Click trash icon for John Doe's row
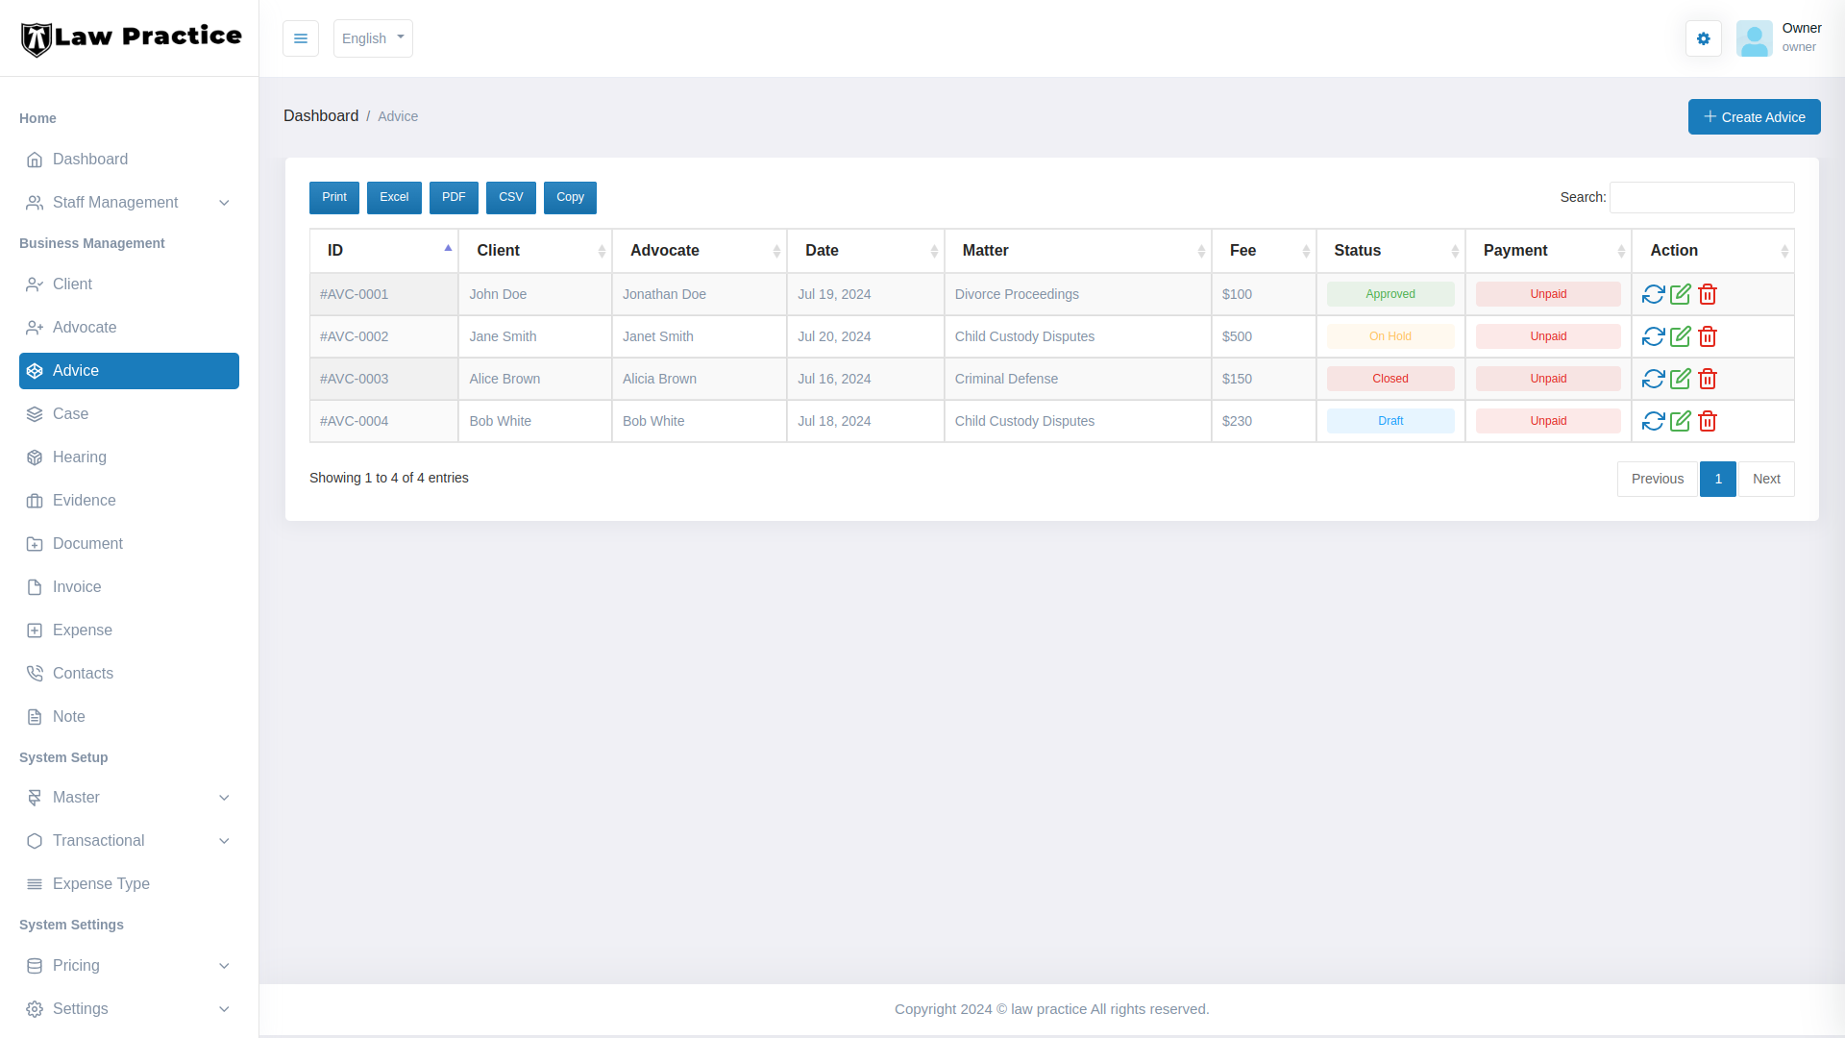This screenshot has width=1845, height=1038. [x=1707, y=294]
